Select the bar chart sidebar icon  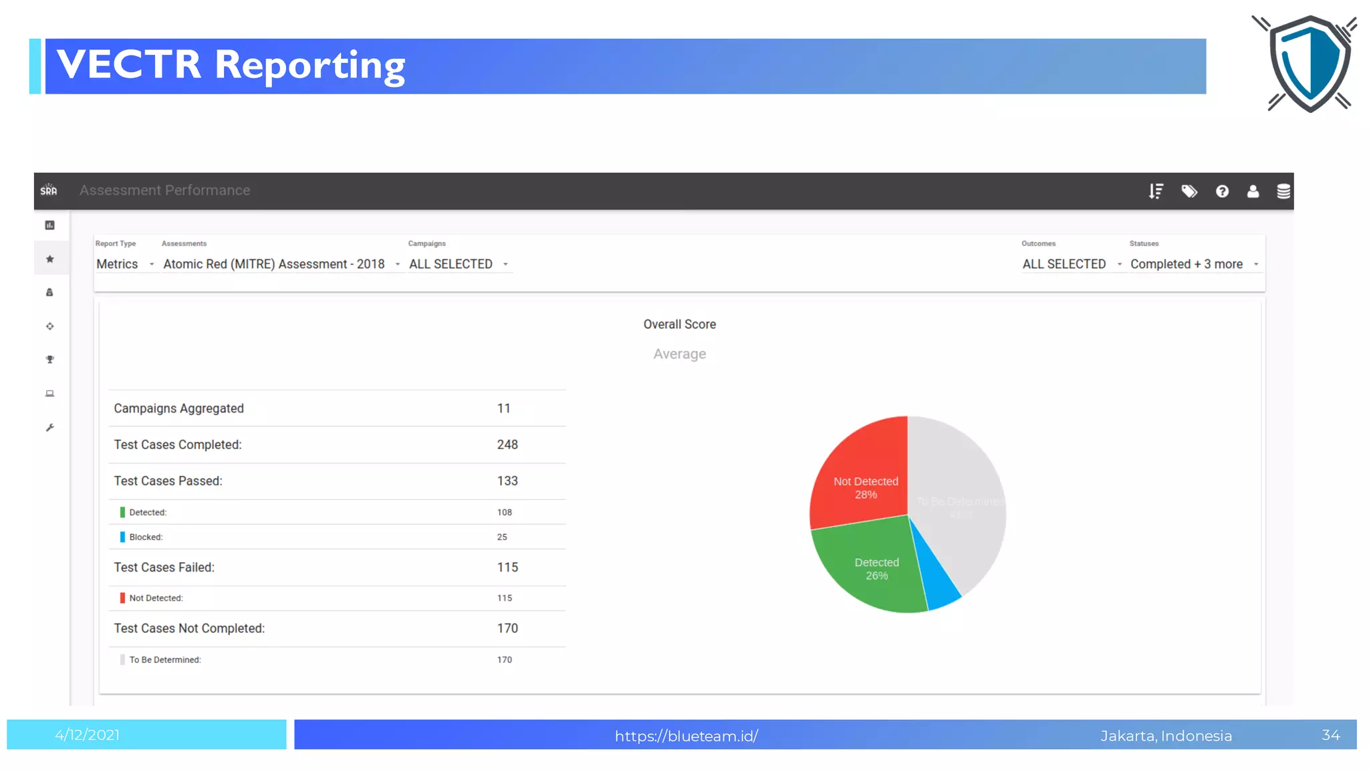(x=49, y=225)
